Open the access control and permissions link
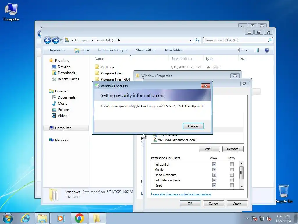Screen dimensions: 298x224 (181, 194)
